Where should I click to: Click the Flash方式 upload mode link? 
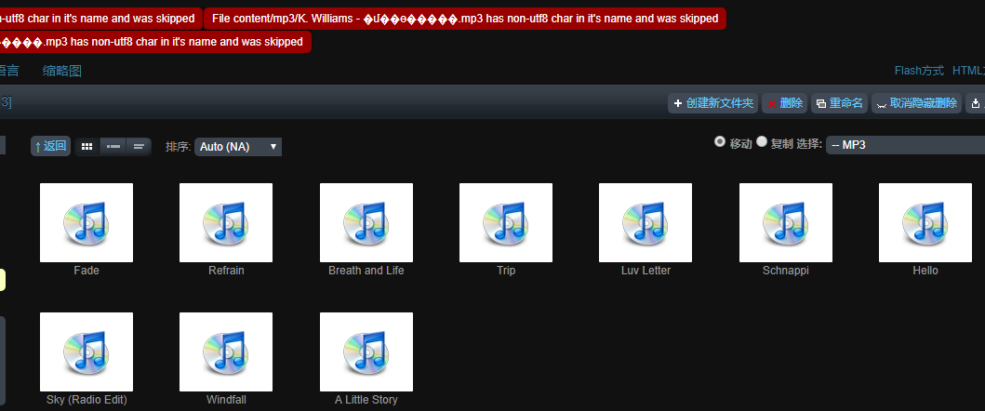[x=919, y=71]
